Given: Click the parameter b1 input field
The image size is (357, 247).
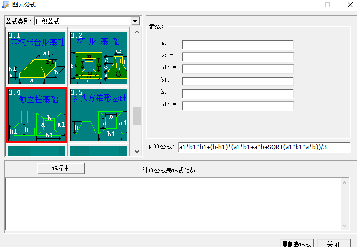Looking at the screenshot, I should click(x=238, y=82).
